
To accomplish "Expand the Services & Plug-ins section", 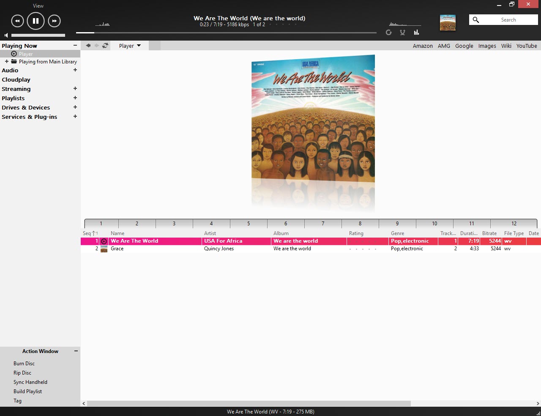I will [x=75, y=117].
